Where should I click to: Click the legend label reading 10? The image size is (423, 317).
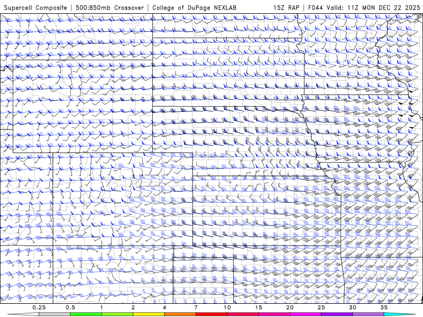click(227, 307)
